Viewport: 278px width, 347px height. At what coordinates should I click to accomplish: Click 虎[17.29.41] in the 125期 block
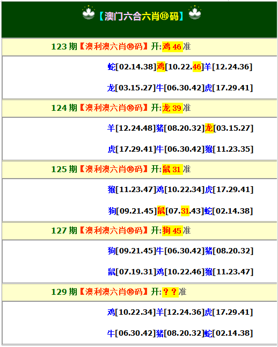coord(229,189)
